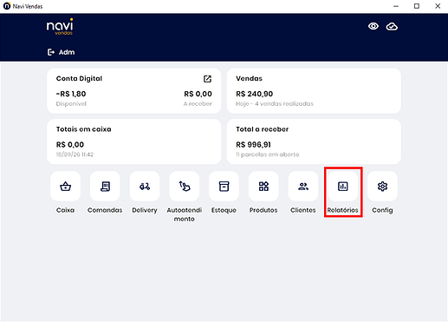Viewport: 448px width, 322px height.
Task: Click the logout icon beside Adm
Action: click(x=51, y=52)
